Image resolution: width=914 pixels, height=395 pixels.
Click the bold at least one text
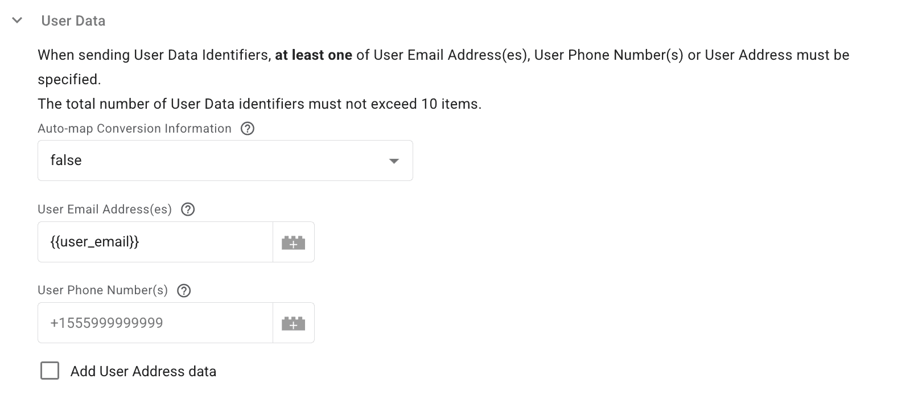pyautogui.click(x=313, y=55)
